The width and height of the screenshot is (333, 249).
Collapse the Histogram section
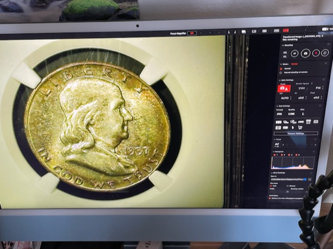tap(273, 152)
